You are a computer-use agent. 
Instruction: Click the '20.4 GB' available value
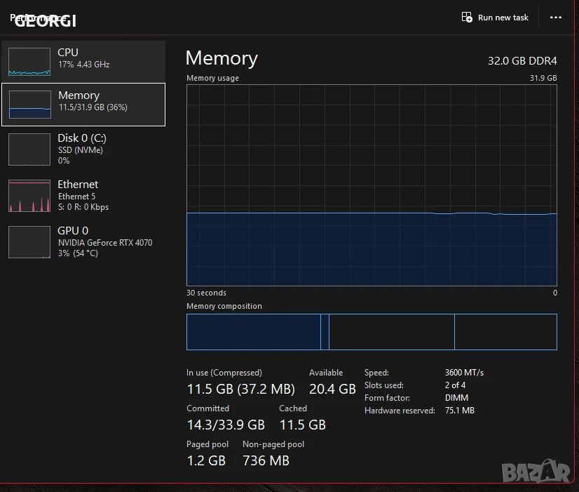tap(332, 389)
